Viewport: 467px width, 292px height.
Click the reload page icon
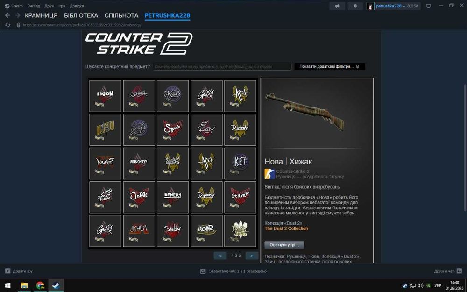8,25
